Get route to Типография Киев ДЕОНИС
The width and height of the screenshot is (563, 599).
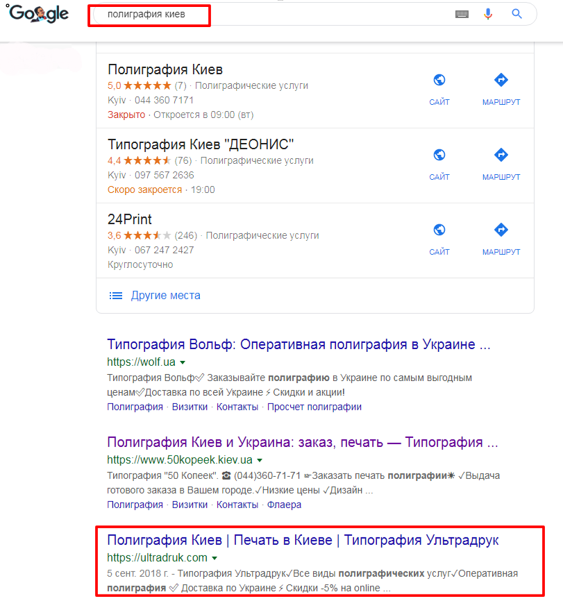tap(501, 164)
